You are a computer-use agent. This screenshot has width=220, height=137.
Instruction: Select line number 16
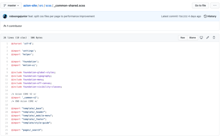(7, 98)
